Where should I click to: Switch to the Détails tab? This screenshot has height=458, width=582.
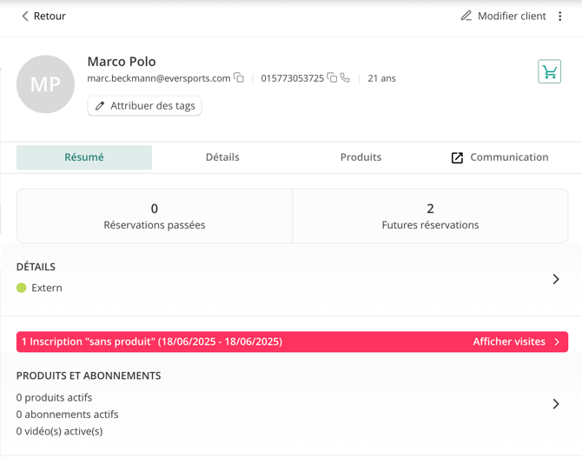click(222, 157)
